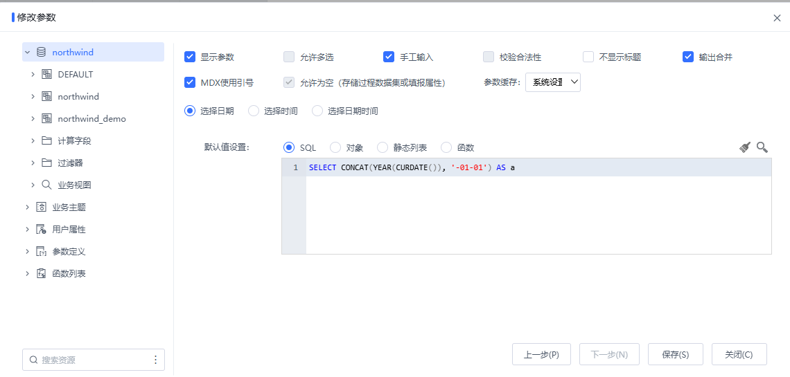Expand the 业务视图 node

click(33, 185)
